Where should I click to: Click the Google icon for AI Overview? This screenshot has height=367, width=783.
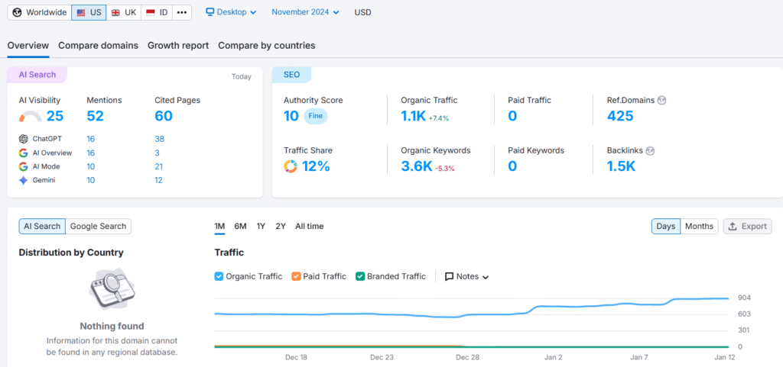pos(24,153)
